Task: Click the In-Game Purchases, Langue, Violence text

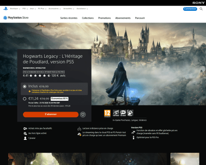Action: pos(130,120)
